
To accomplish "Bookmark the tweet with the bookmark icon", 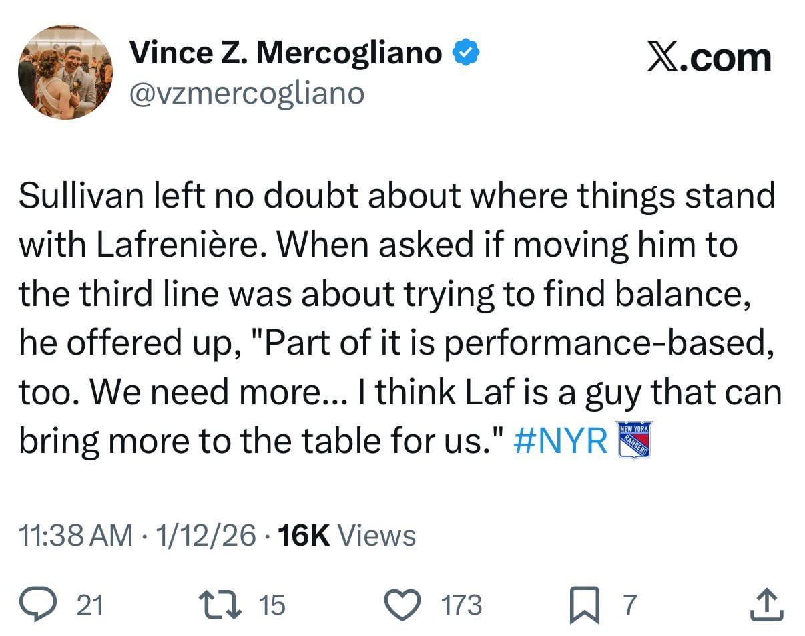I will (584, 603).
